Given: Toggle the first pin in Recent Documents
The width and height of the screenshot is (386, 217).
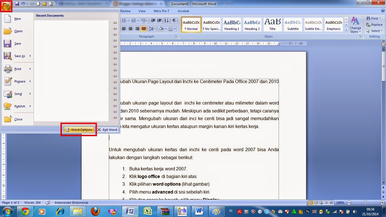Looking at the screenshot, I should (x=115, y=23).
